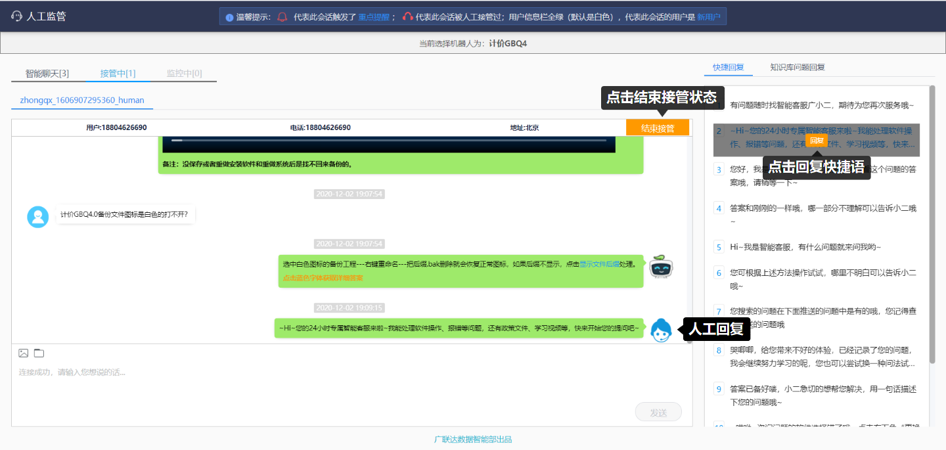The height and width of the screenshot is (450, 946).
Task: Click the headset logo beside 人工监管
Action: (x=17, y=16)
